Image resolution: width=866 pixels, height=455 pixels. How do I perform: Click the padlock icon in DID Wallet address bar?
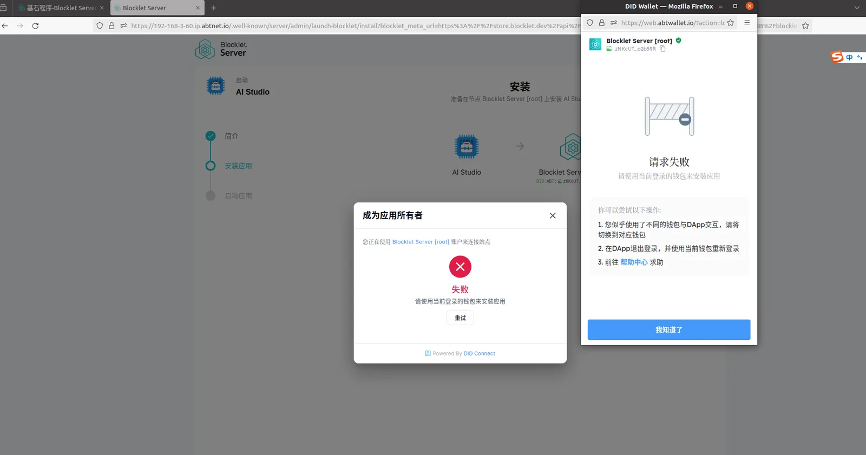601,23
